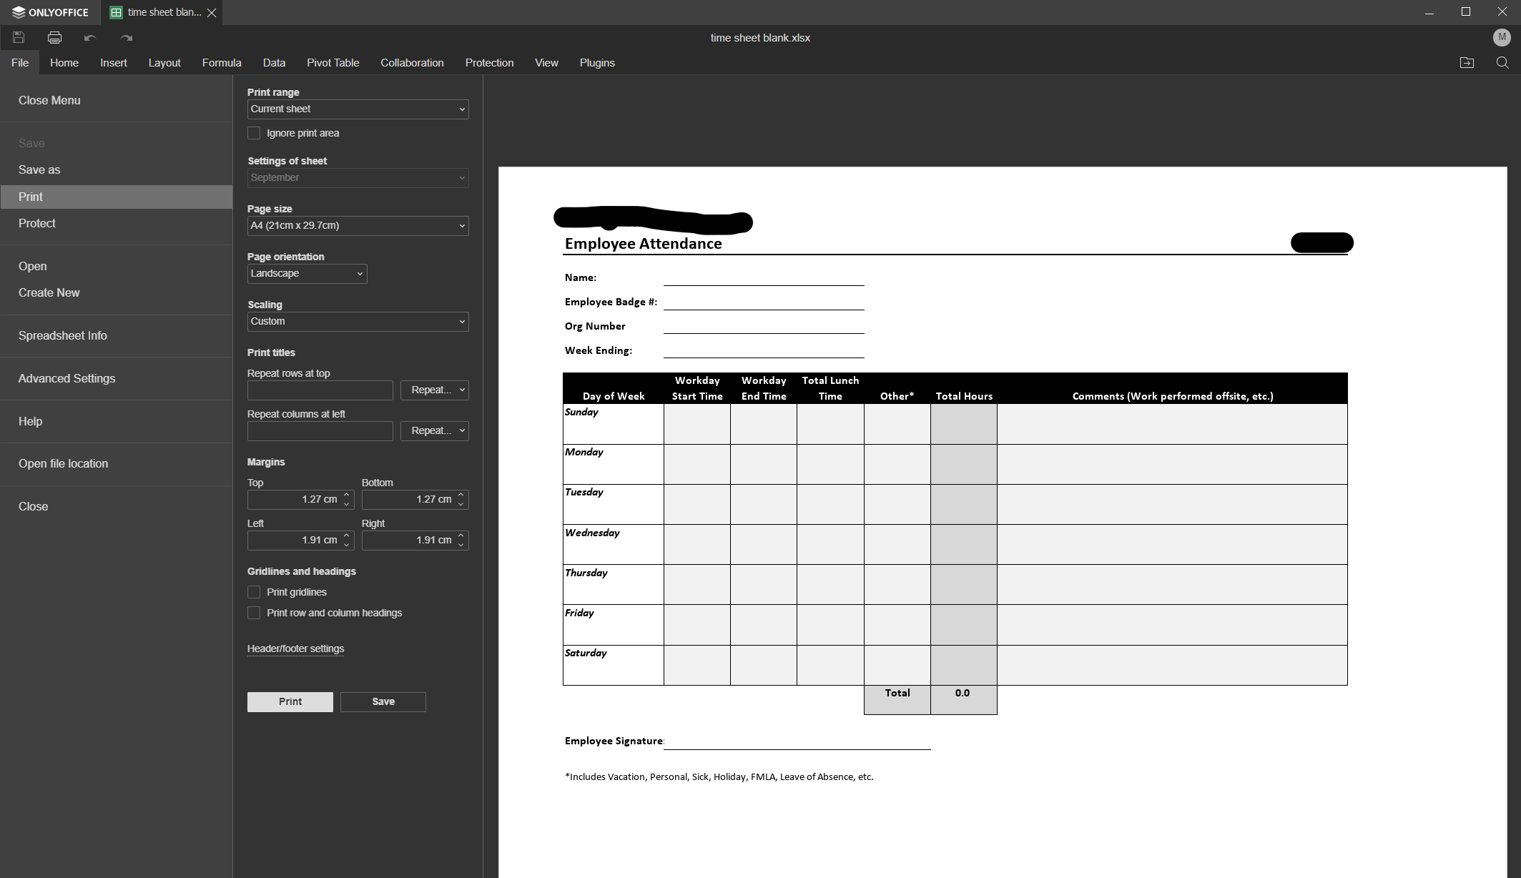Click the Print button
This screenshot has height=878, width=1521.
290,702
